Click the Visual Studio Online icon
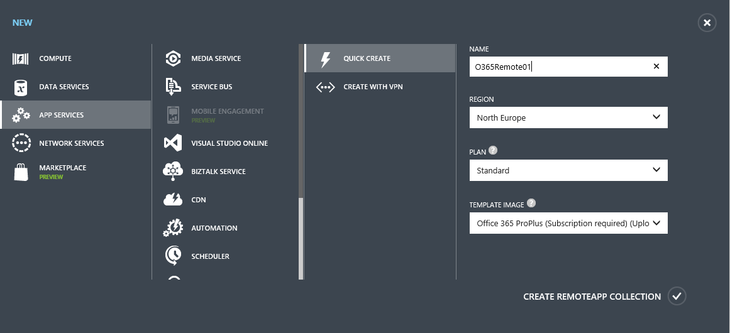The image size is (730, 333). [173, 143]
